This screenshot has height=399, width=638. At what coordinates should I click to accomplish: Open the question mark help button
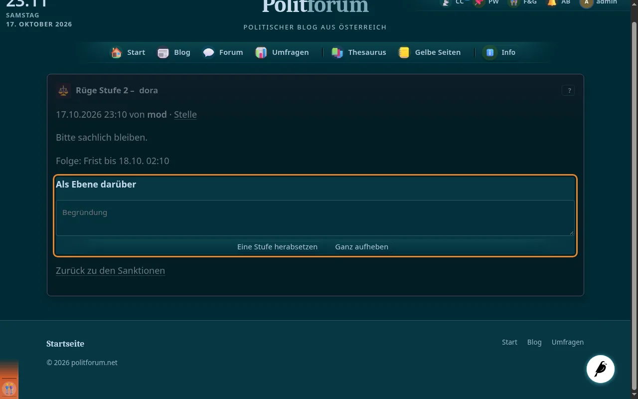tap(568, 90)
